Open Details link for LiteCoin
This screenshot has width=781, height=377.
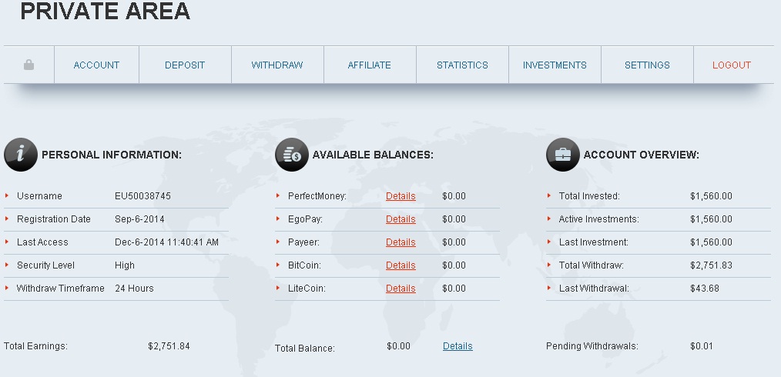[401, 288]
